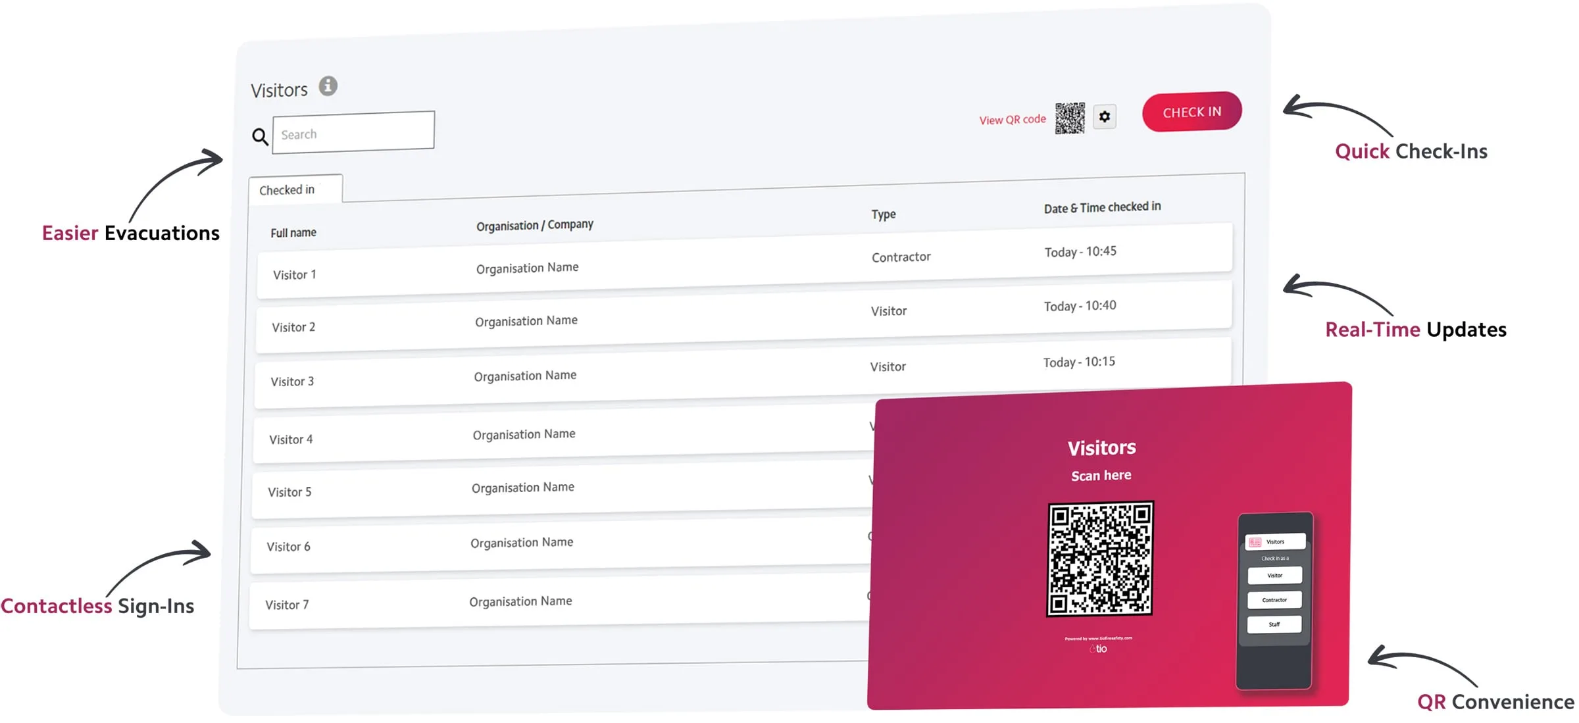
Task: Click the Powered by website text on poster
Action: tap(1099, 638)
